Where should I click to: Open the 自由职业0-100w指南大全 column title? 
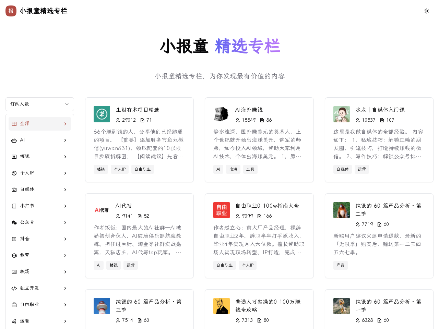[267, 206]
